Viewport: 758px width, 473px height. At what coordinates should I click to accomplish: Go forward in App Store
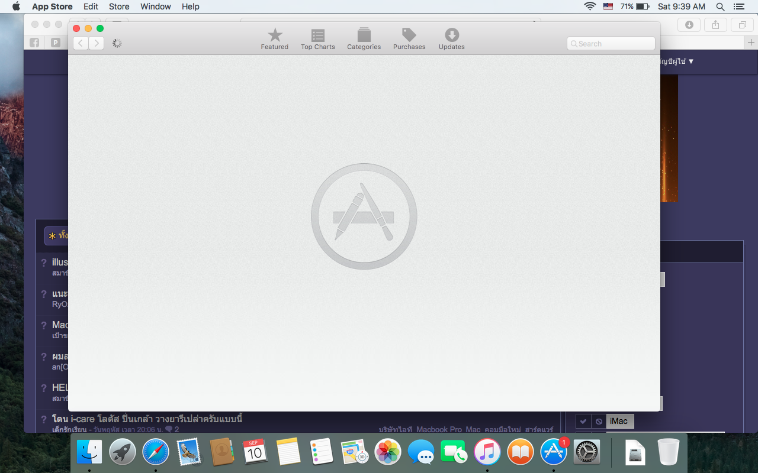click(x=96, y=43)
